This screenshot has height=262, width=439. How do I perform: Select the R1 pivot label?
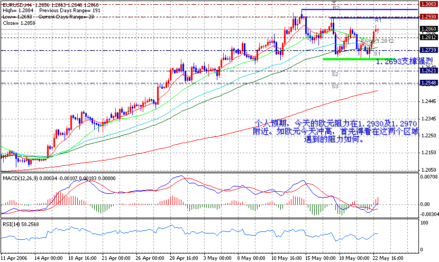pos(378,21)
